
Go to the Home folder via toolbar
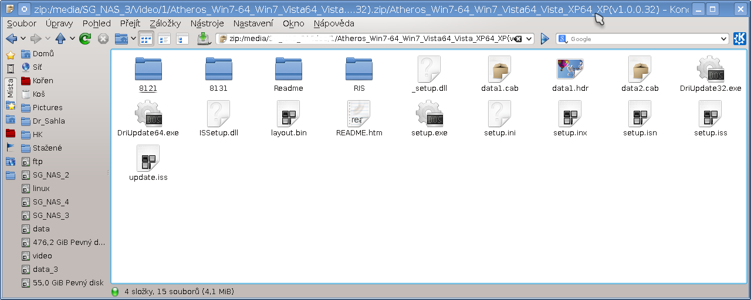121,39
